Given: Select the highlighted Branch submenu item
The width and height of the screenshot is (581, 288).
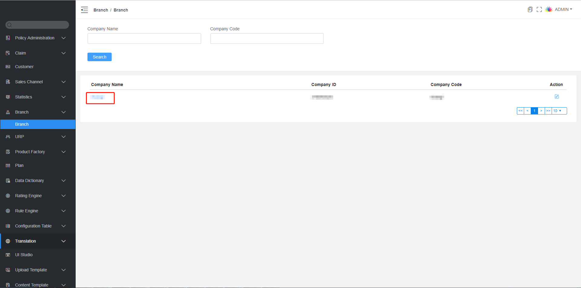Looking at the screenshot, I should (22, 124).
